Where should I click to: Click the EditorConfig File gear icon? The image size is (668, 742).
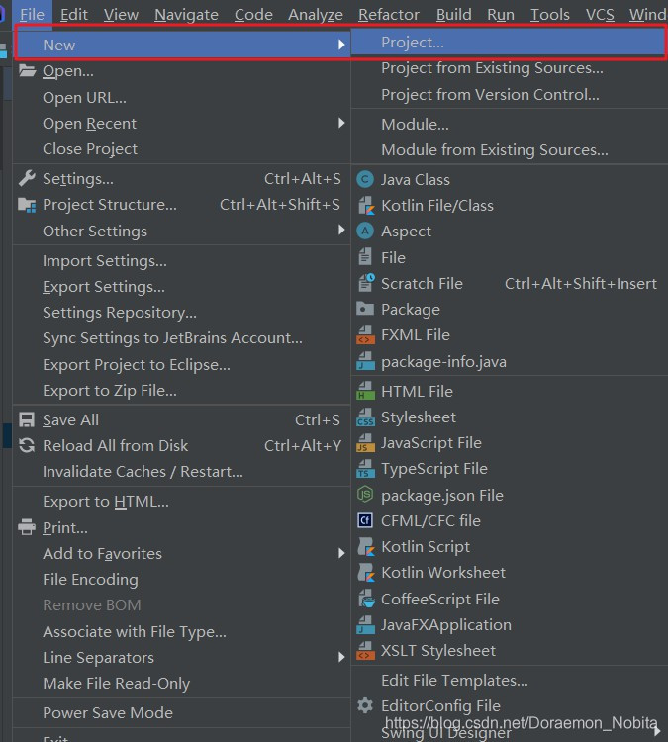point(365,705)
